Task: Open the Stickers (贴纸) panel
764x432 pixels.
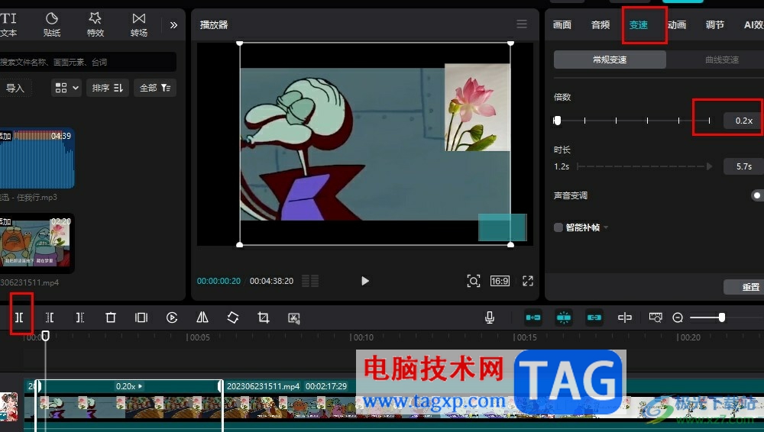Action: coord(52,25)
